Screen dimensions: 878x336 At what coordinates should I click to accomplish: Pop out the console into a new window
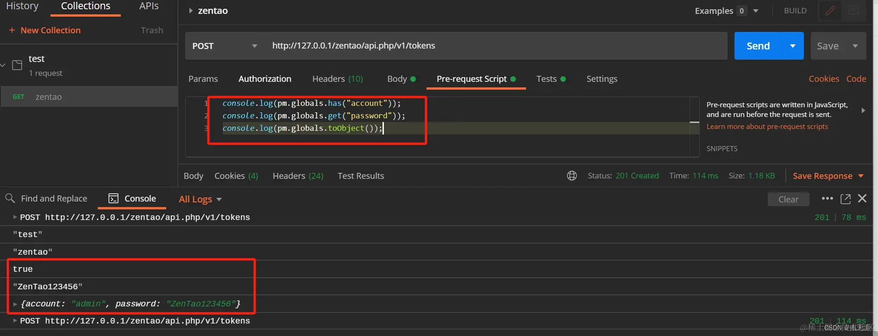pos(846,199)
